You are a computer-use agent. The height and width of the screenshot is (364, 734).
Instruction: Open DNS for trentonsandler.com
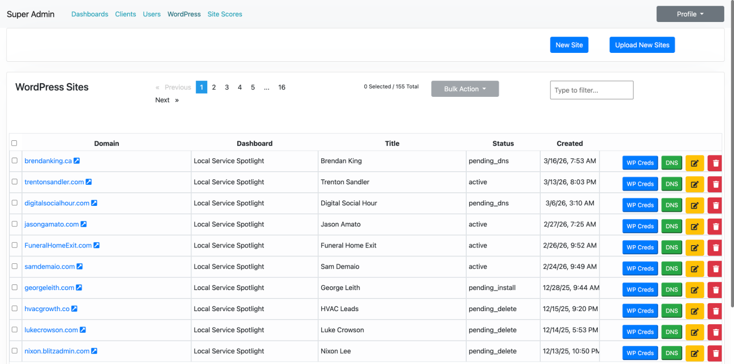672,184
